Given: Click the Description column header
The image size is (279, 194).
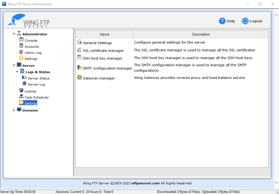Looking at the screenshot, I should click(201, 34).
